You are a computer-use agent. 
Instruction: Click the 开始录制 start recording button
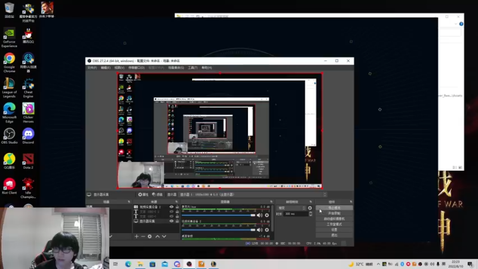pyautogui.click(x=334, y=213)
